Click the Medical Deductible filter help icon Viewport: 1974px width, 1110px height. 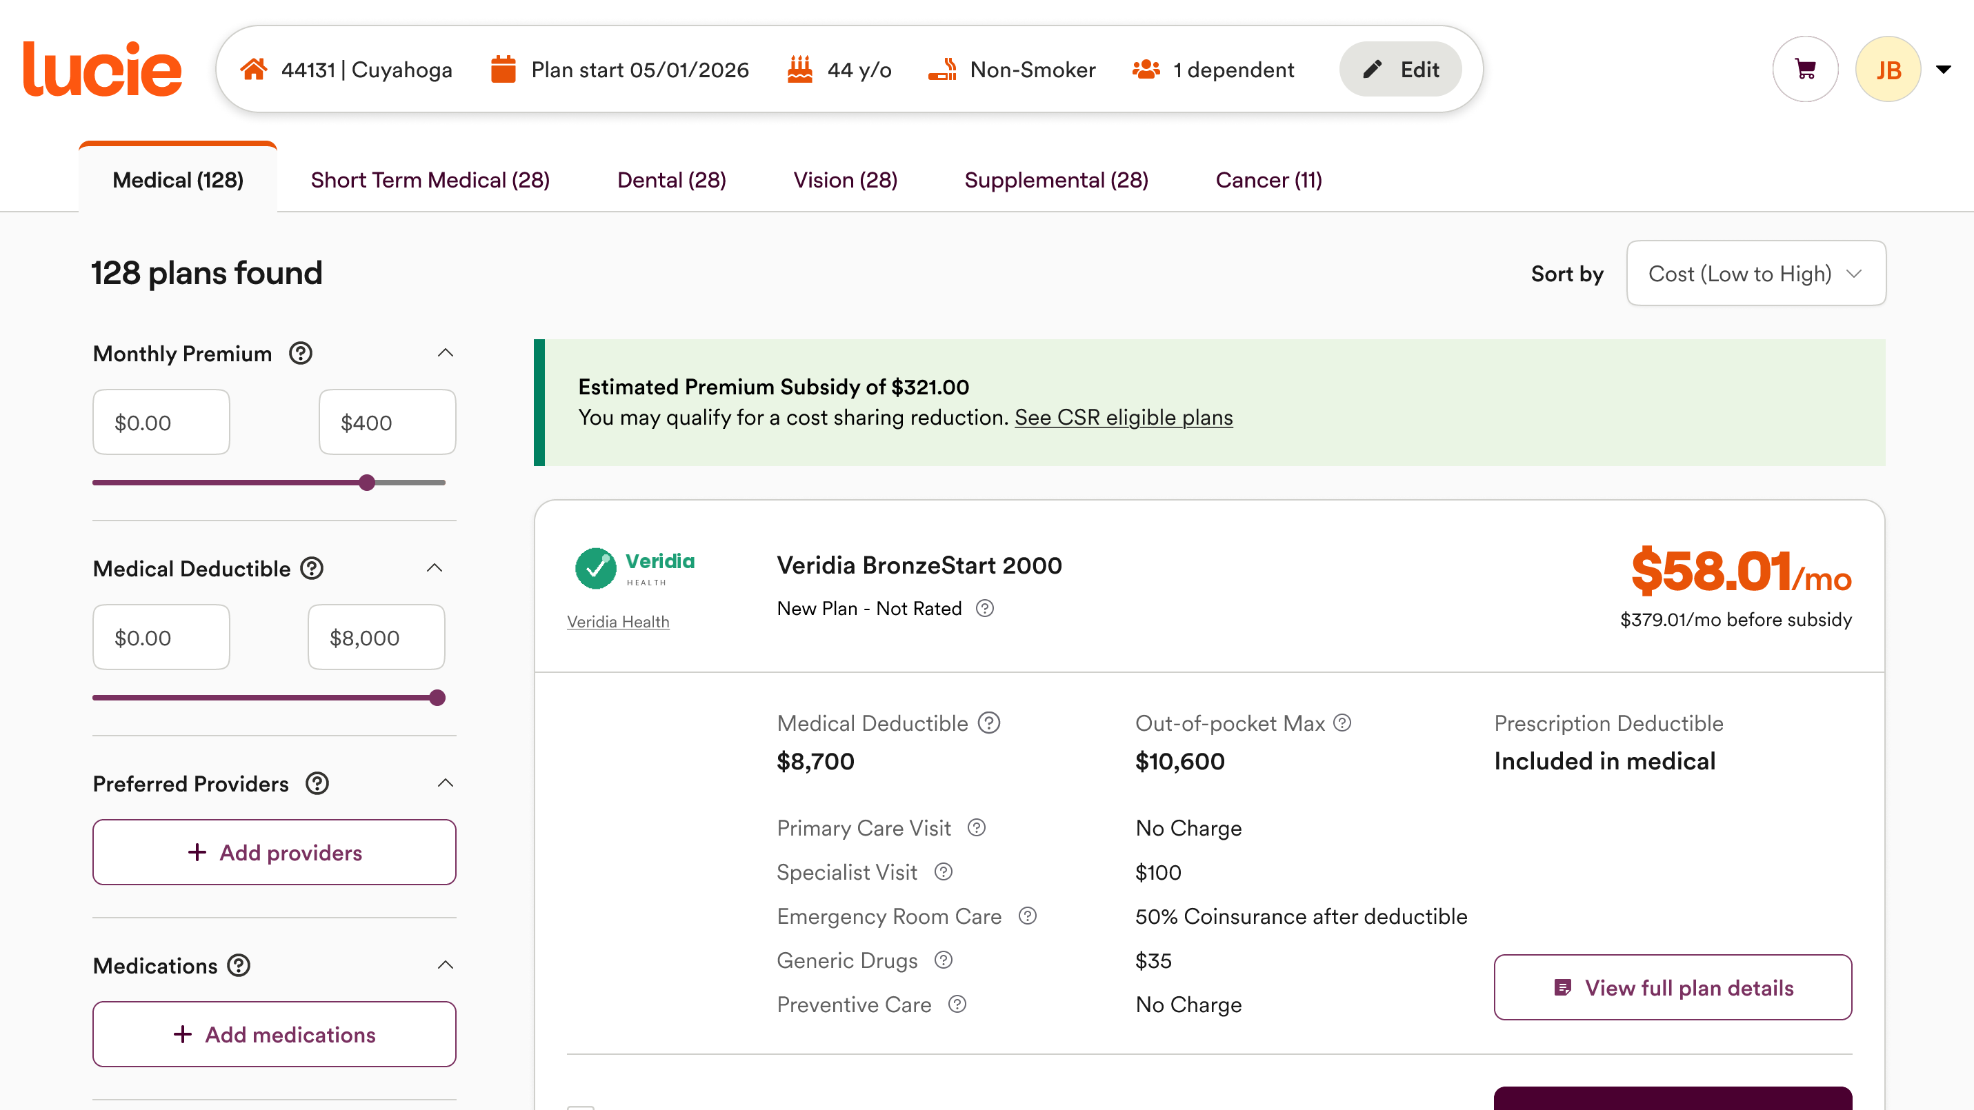pyautogui.click(x=312, y=568)
